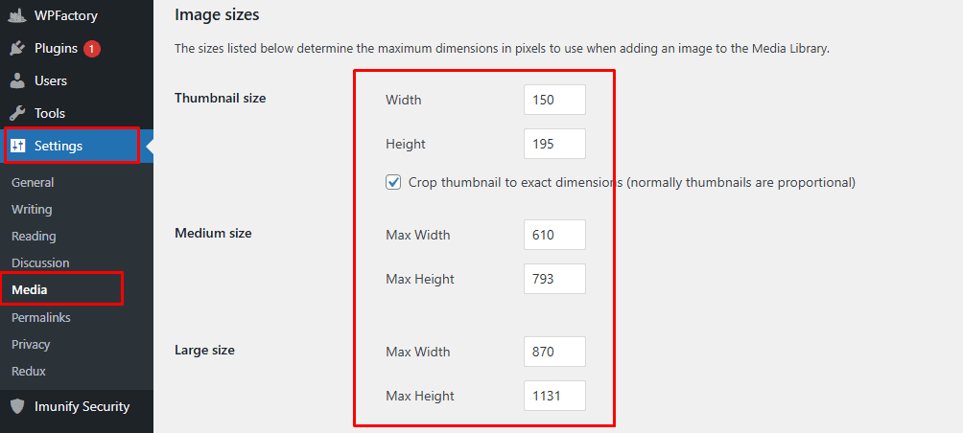Viewport: 963px width, 433px height.
Task: Click the Tools wrench icon
Action: click(18, 113)
